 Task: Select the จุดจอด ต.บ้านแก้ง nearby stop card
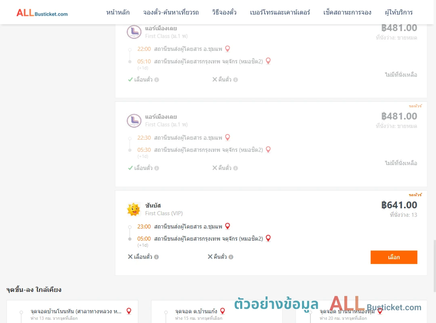tap(217, 312)
